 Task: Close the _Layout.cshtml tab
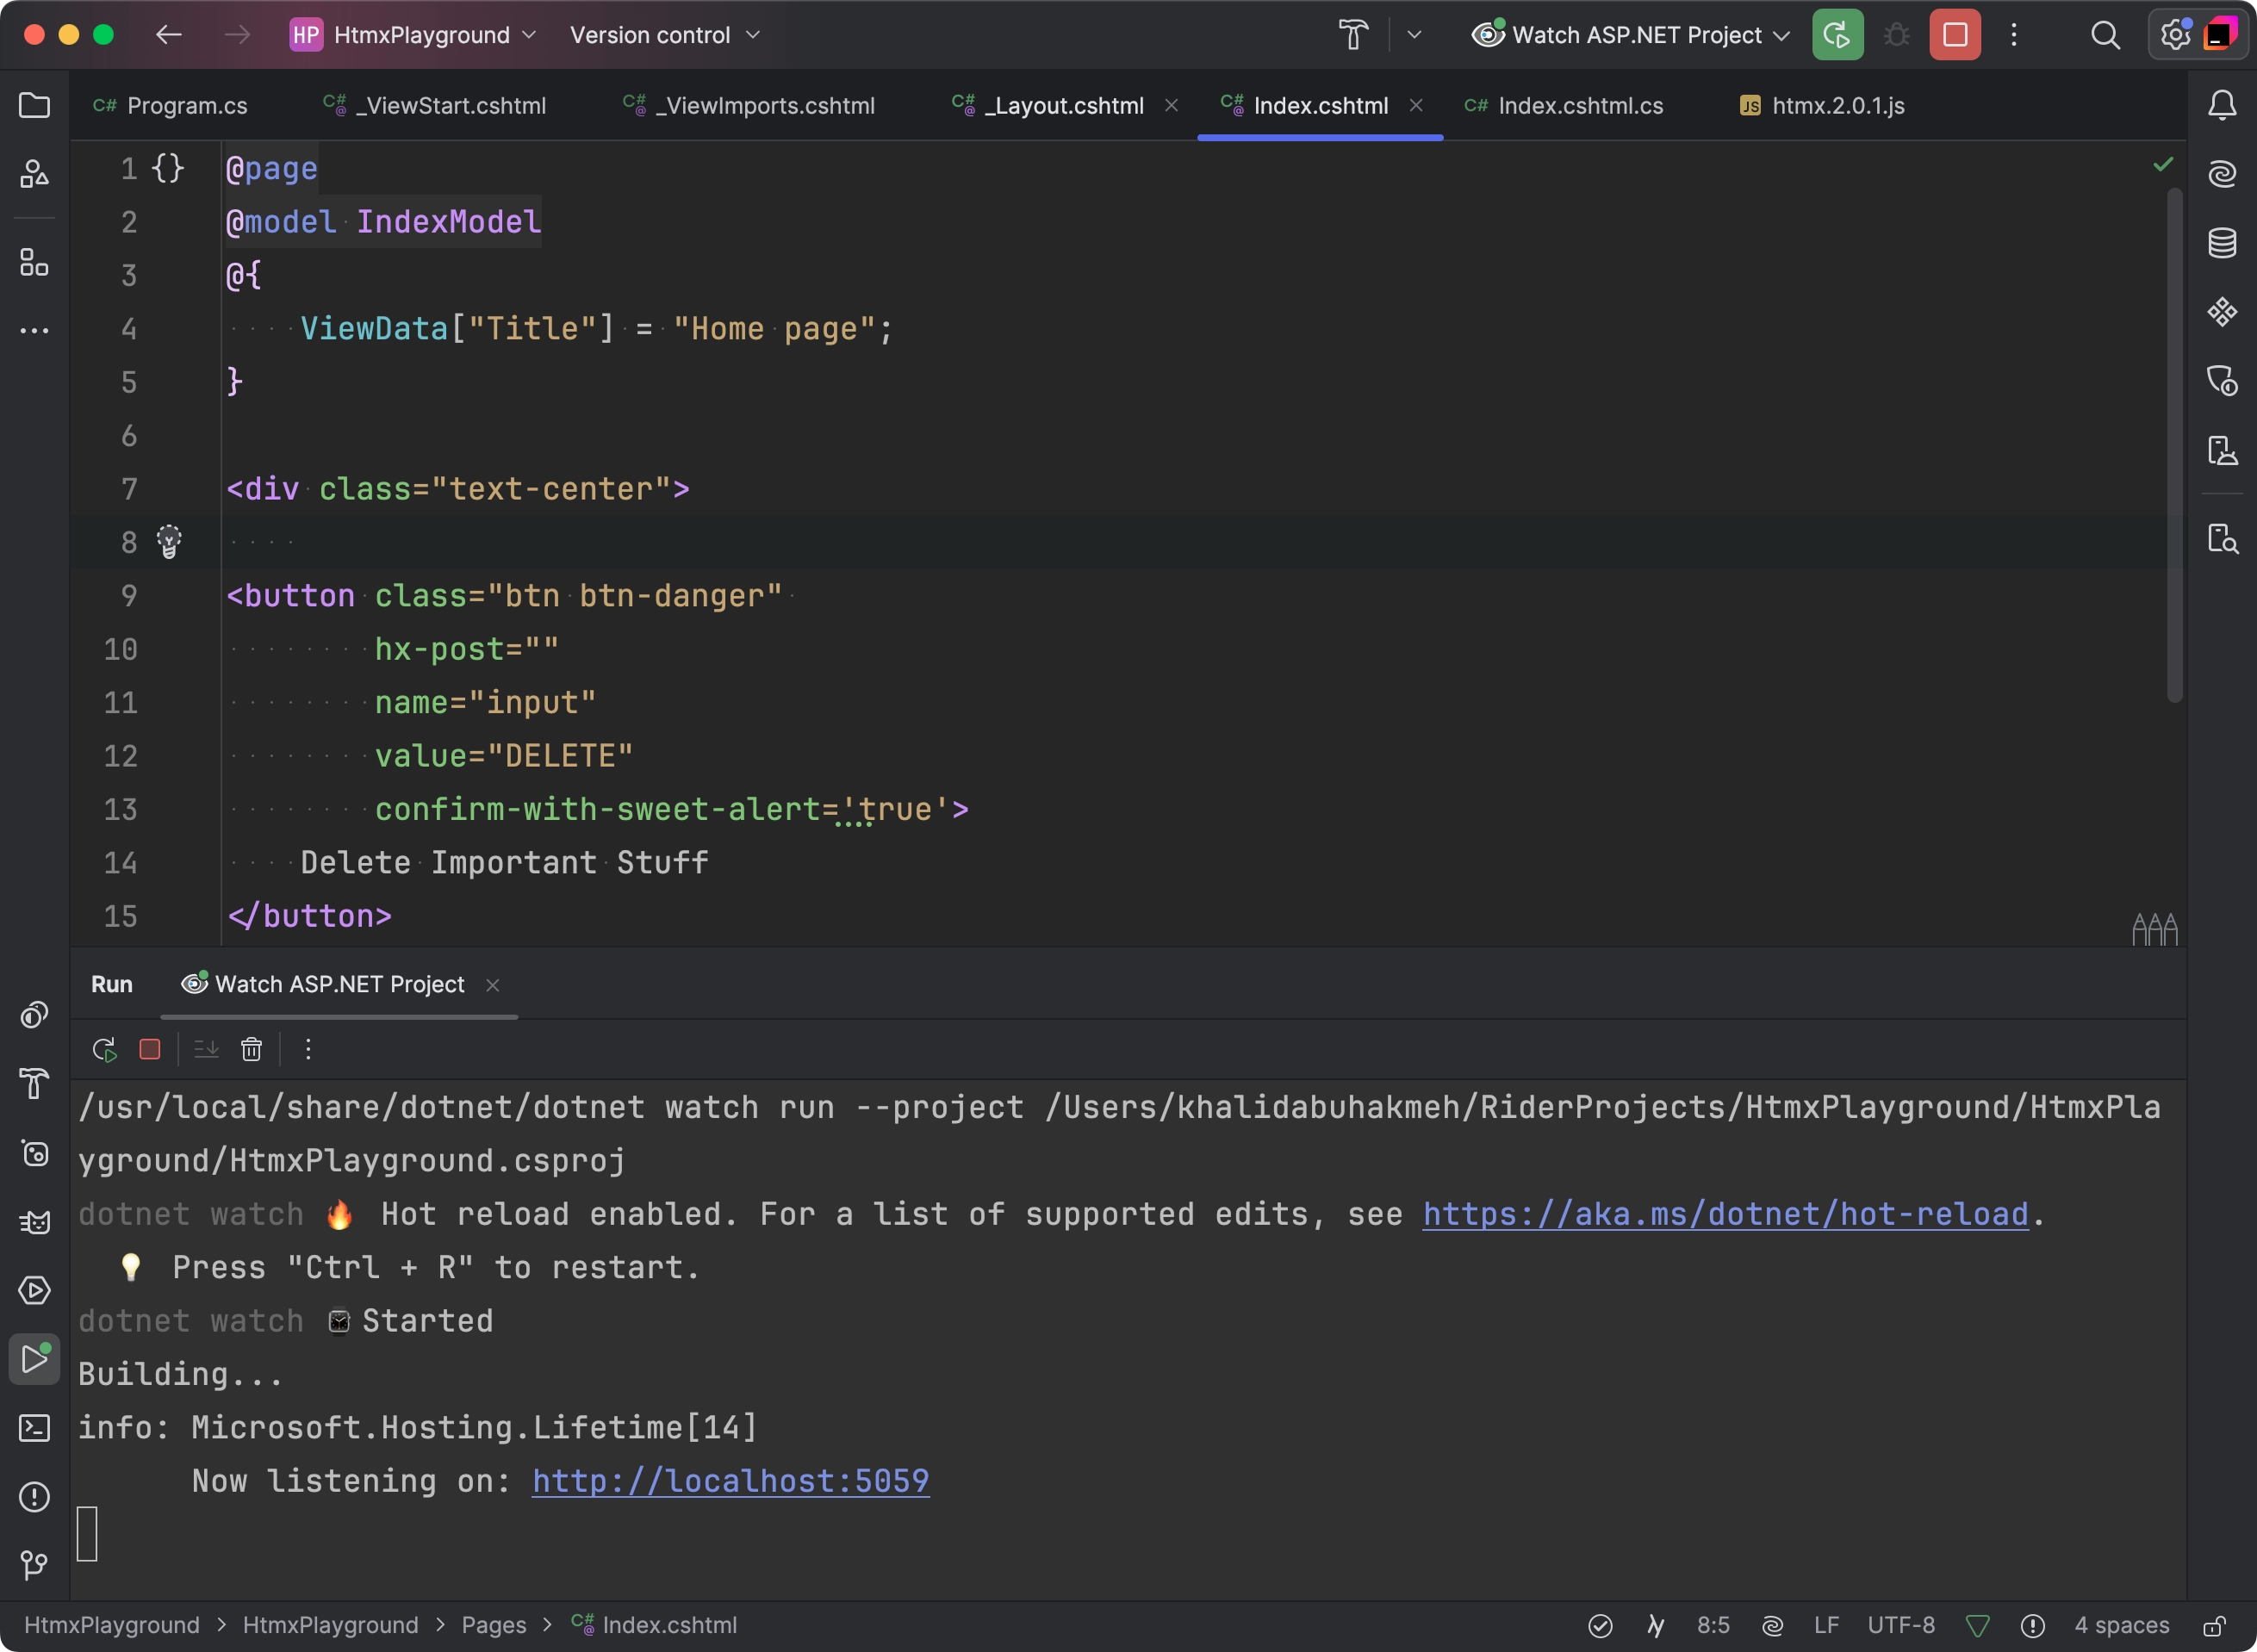(x=1171, y=105)
